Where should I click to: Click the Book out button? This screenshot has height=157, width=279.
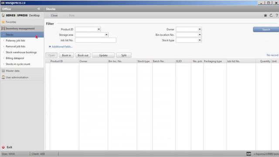click(x=83, y=55)
